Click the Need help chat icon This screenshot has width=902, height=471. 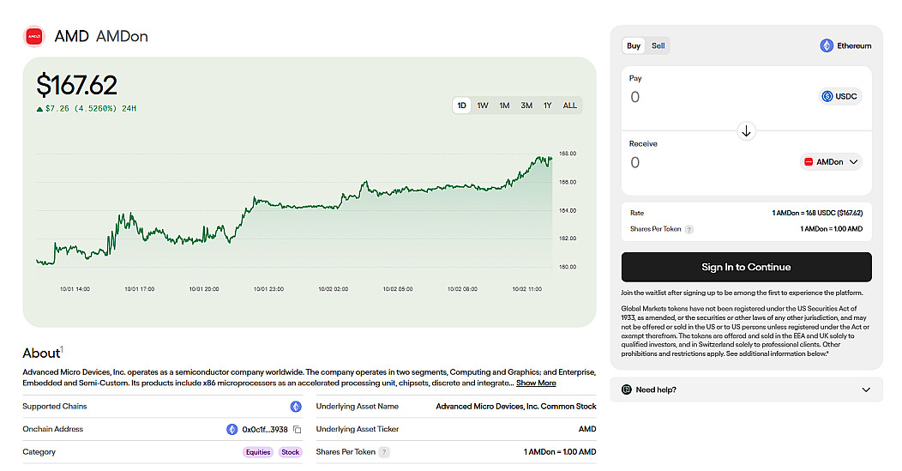click(x=627, y=389)
